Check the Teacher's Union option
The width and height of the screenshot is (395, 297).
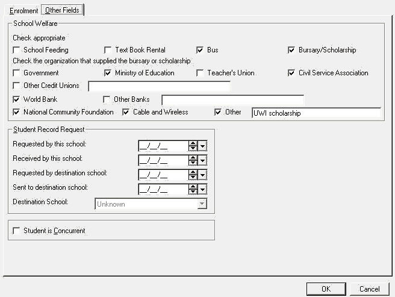coord(201,73)
